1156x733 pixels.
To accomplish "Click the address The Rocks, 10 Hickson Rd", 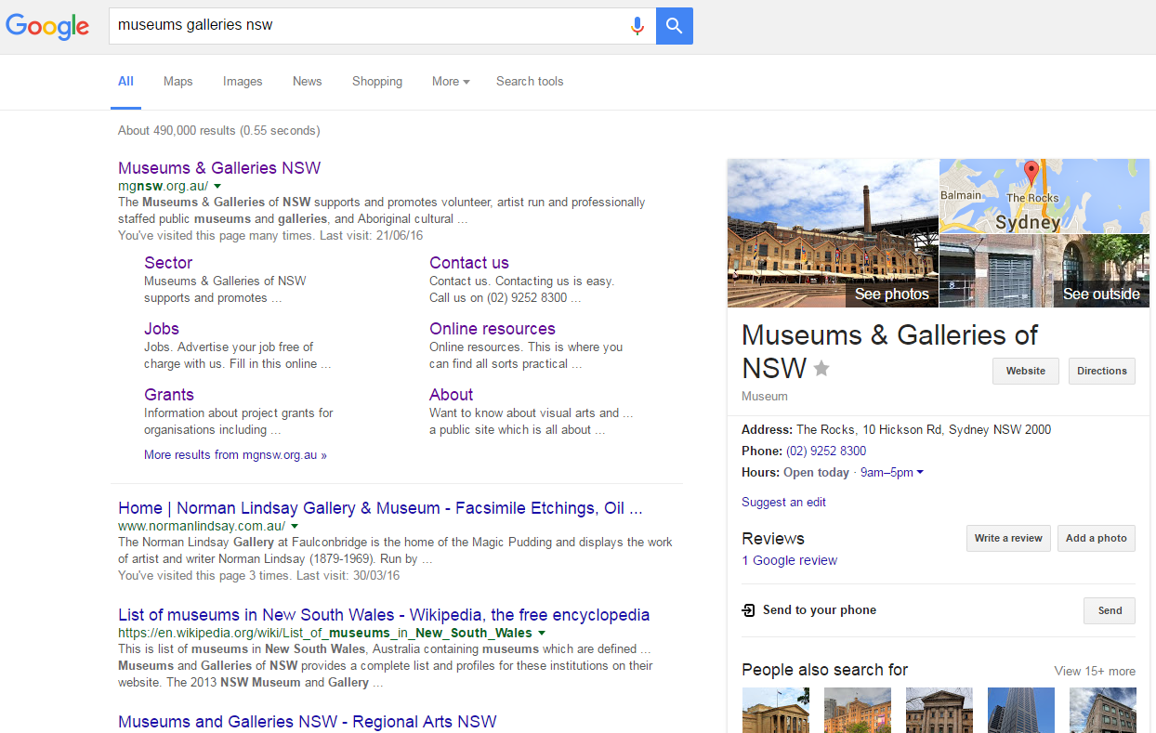I will [924, 430].
